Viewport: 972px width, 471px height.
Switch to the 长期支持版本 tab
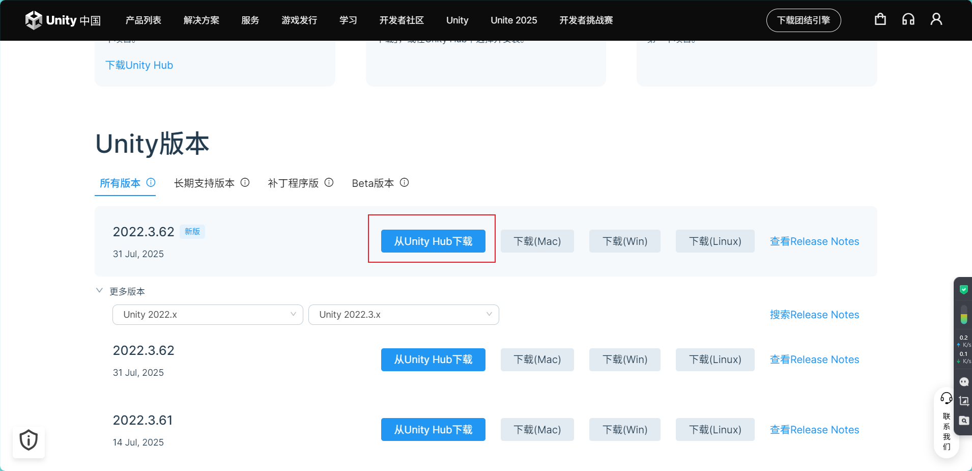(204, 183)
